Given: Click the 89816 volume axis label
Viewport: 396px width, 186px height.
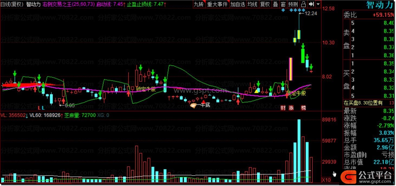Looking at the screenshot, I should tap(329, 120).
